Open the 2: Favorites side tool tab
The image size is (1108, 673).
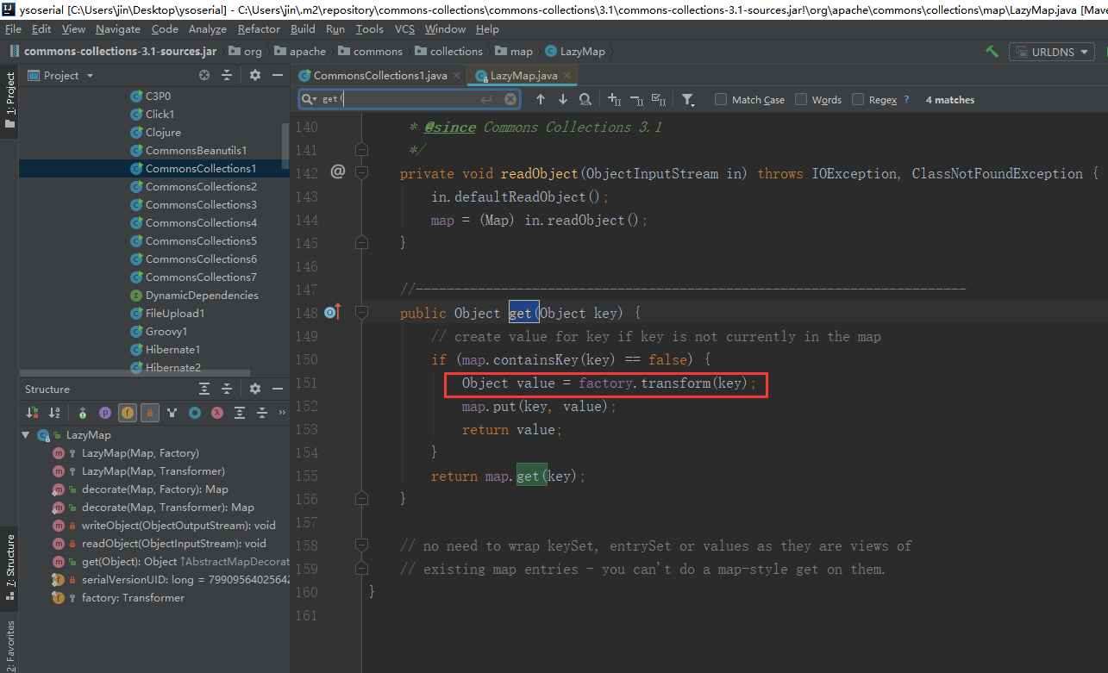tap(9, 645)
